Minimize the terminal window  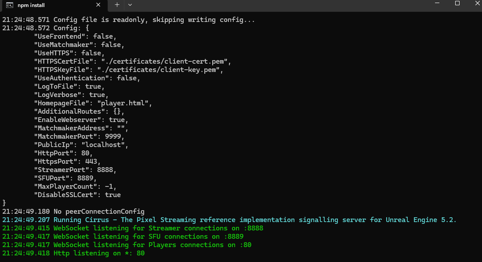436,4
